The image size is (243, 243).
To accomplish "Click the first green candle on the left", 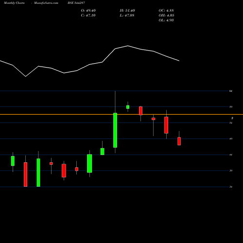I will click(13, 161).
